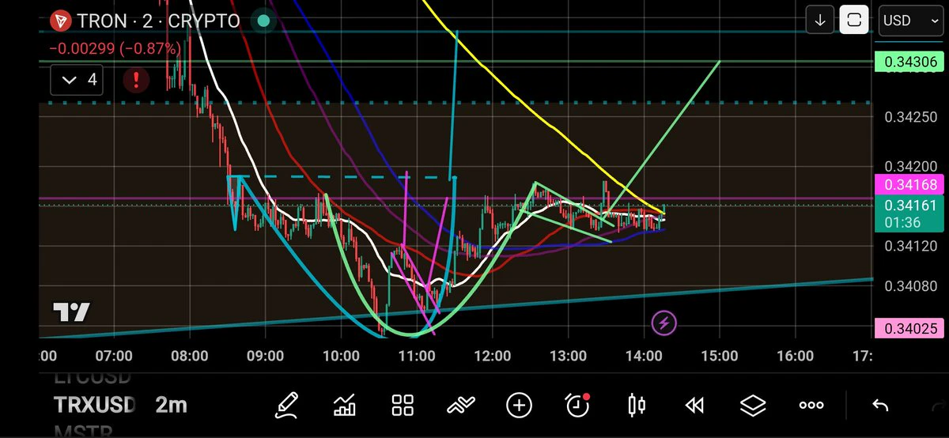949x438 pixels.
Task: Tap the compare lines icon
Action: pyautogui.click(x=460, y=406)
